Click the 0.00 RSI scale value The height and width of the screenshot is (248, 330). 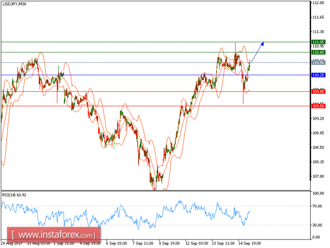point(316,237)
